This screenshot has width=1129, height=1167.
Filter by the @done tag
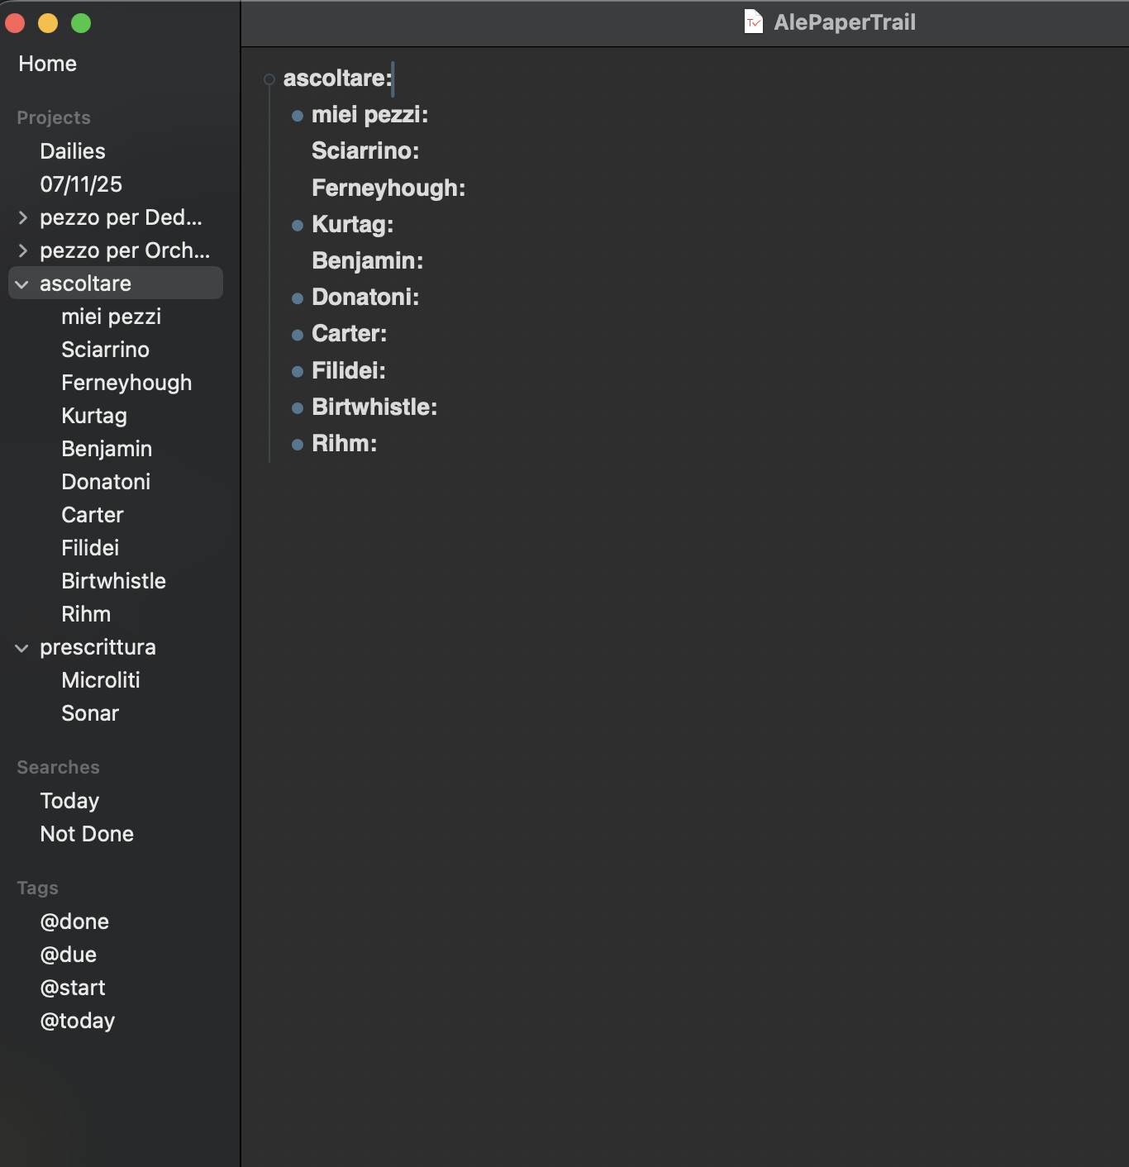[x=74, y=922]
